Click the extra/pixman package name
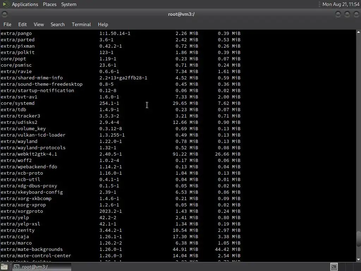 pos(18,46)
